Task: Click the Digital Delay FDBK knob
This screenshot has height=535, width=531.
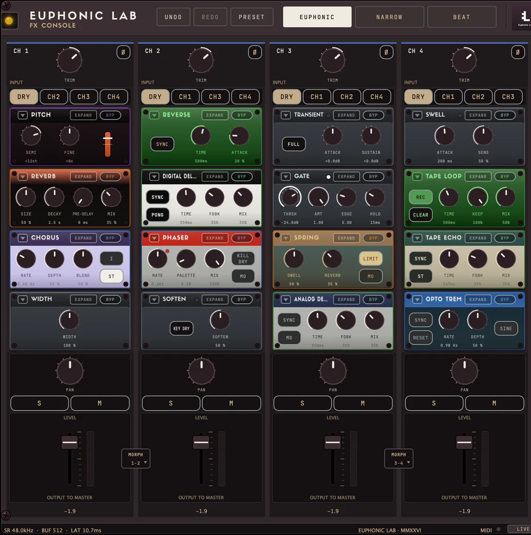Action: [x=215, y=197]
